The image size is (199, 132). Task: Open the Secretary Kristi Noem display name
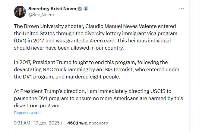(52, 9)
